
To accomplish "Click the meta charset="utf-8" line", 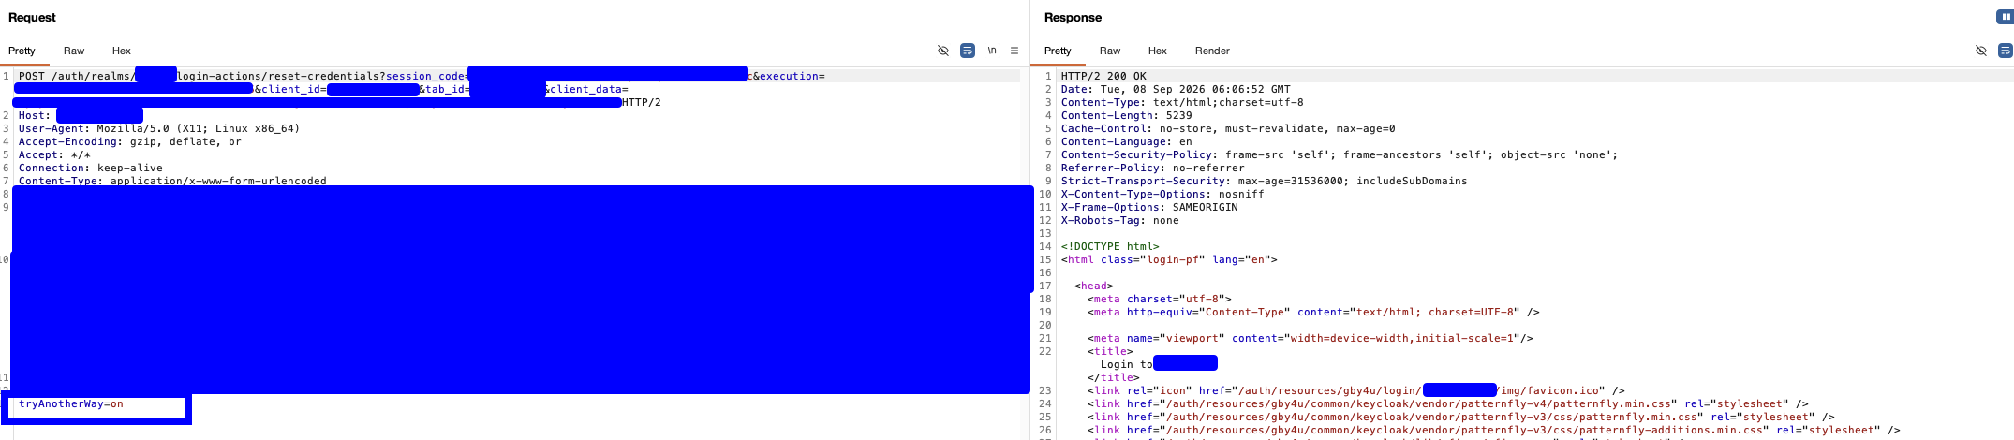I will pos(1160,299).
